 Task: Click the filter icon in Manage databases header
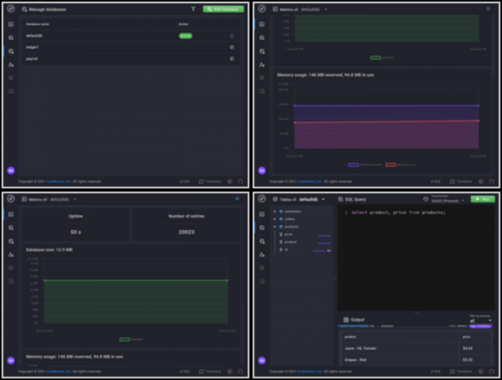(x=193, y=9)
